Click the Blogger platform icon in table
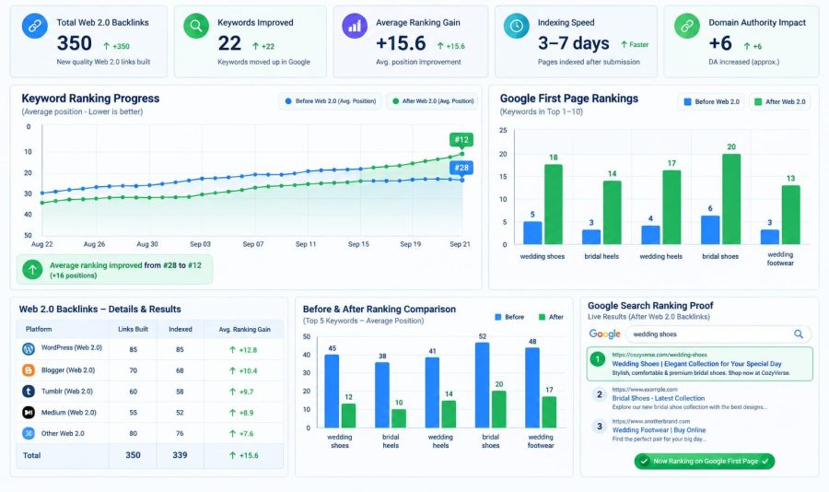This screenshot has width=829, height=492. tap(29, 370)
